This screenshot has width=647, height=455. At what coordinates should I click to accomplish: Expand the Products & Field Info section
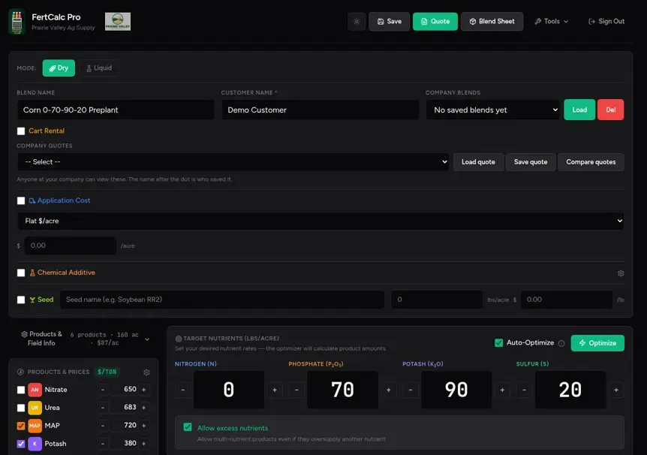tap(85, 339)
